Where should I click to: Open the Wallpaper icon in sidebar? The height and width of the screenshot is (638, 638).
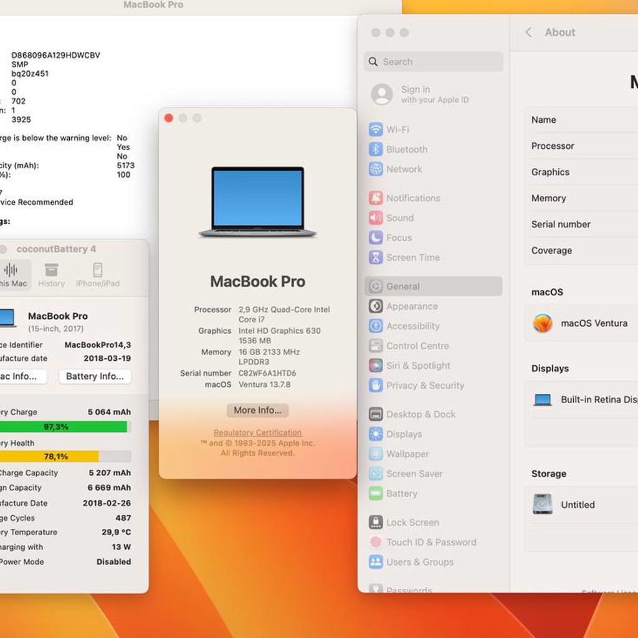pyautogui.click(x=376, y=454)
